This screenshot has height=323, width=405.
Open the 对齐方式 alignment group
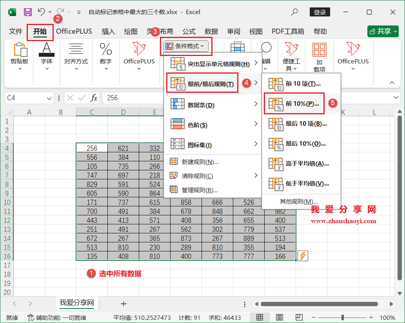(x=76, y=56)
